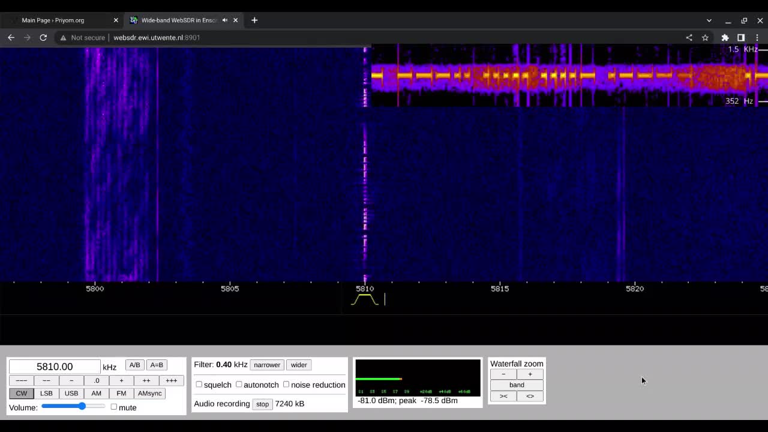The width and height of the screenshot is (768, 432).
Task: Click 5820 on the frequency scale
Action: pyautogui.click(x=635, y=289)
